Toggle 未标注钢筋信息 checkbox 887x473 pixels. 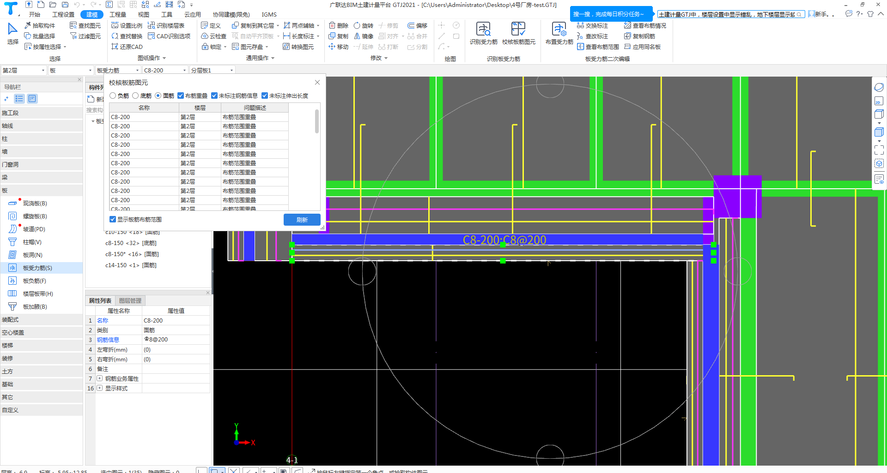tap(214, 96)
